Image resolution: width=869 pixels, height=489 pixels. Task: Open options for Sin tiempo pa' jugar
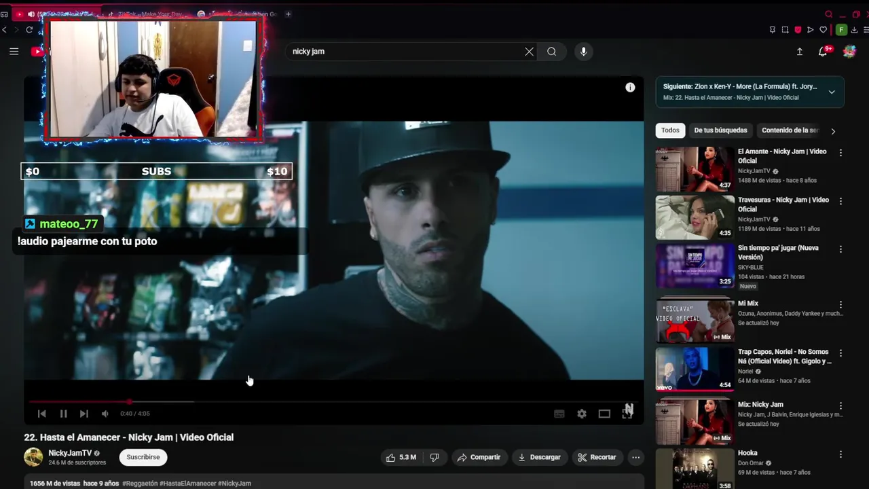click(x=840, y=250)
